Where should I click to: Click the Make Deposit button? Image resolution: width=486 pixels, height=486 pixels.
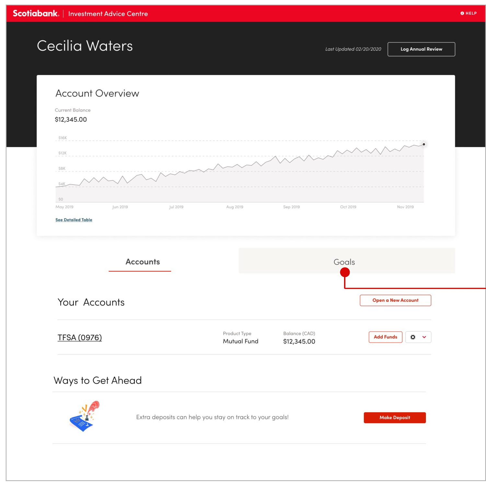pos(395,418)
